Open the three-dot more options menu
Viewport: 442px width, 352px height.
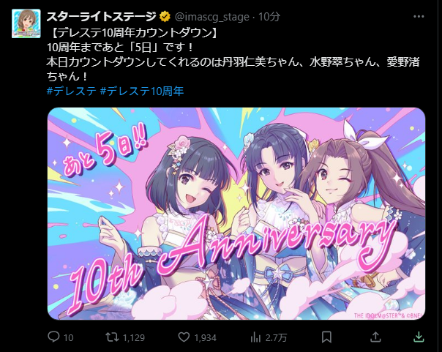tap(419, 16)
